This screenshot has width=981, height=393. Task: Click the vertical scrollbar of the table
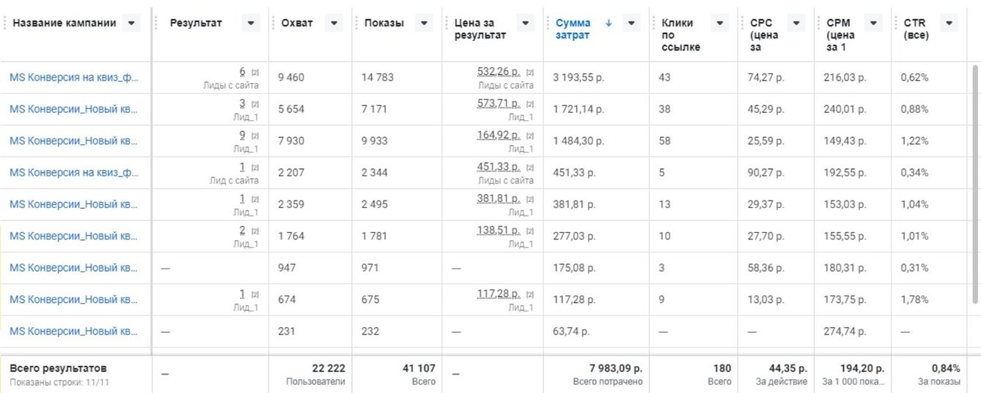pyautogui.click(x=974, y=183)
